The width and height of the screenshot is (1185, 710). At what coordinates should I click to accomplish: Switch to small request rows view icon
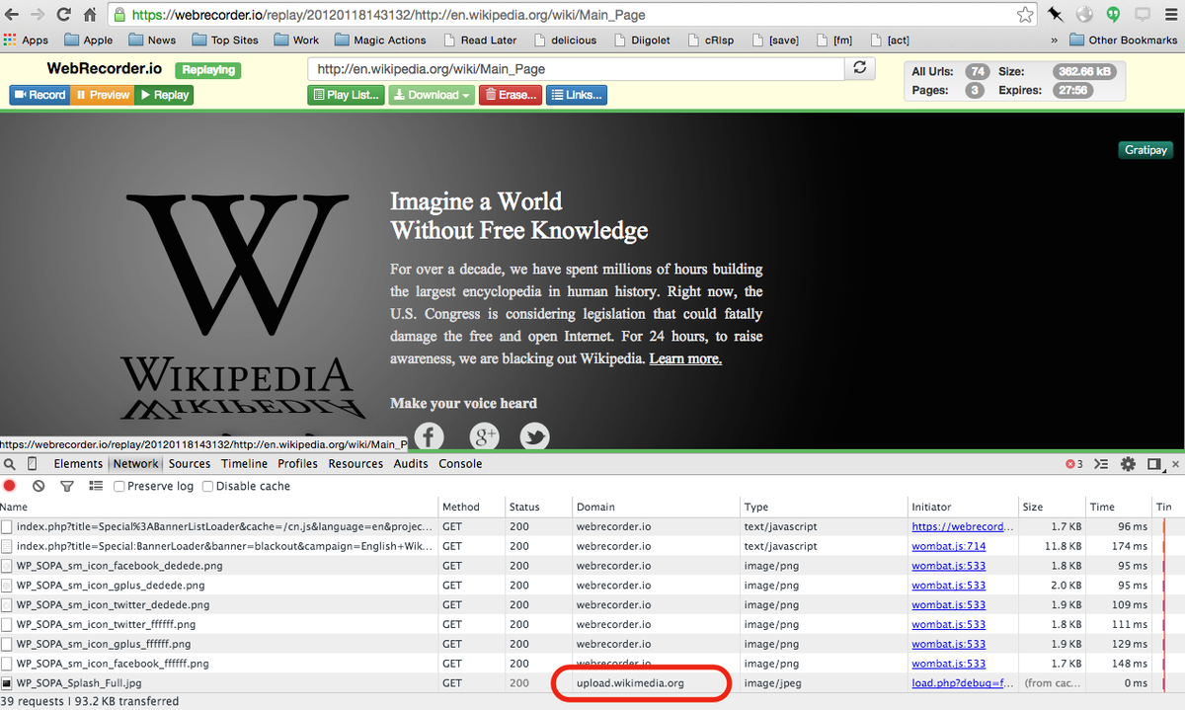coord(96,486)
